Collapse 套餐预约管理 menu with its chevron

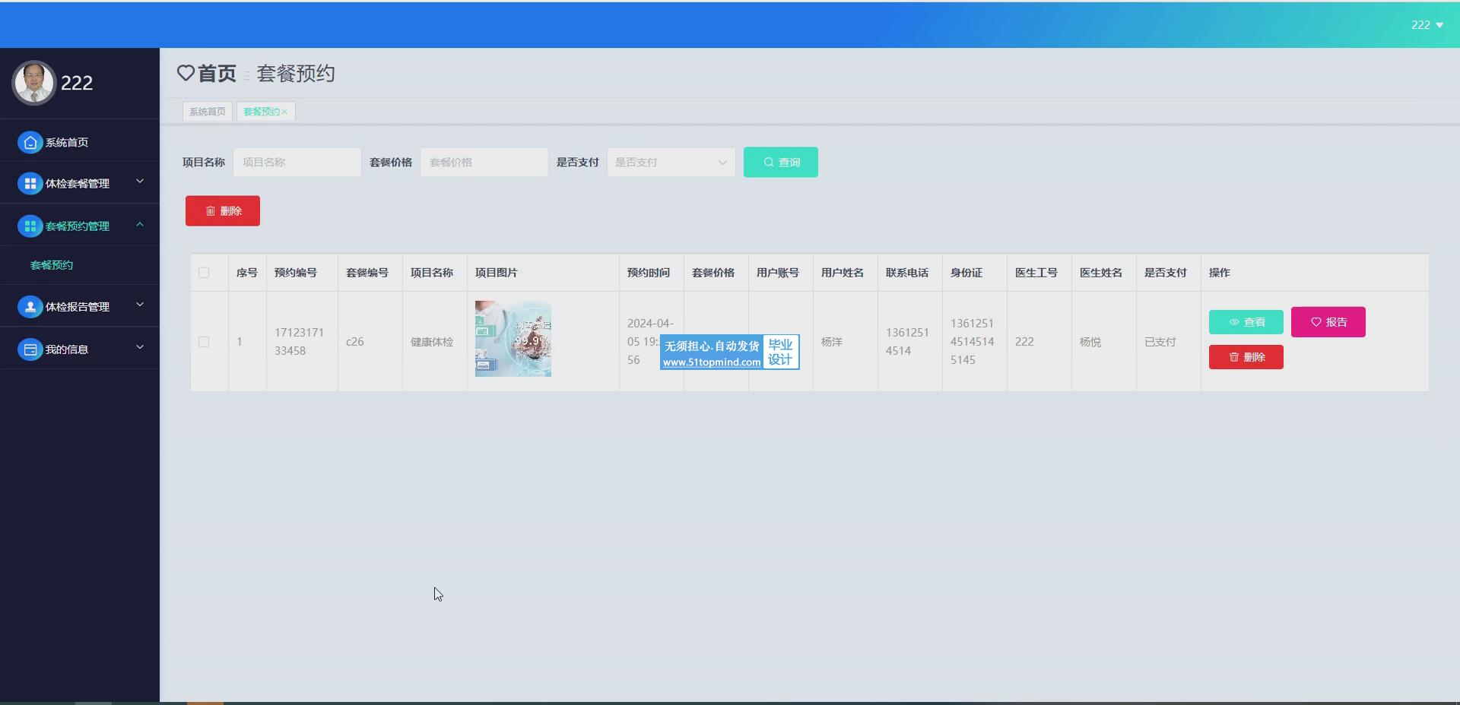[140, 224]
